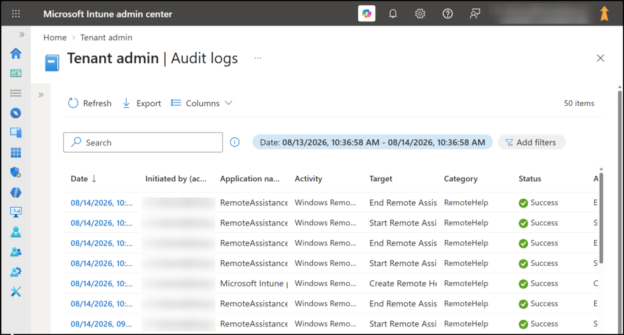The width and height of the screenshot is (624, 335).
Task: Open the Feedback icon in header
Action: (x=475, y=14)
